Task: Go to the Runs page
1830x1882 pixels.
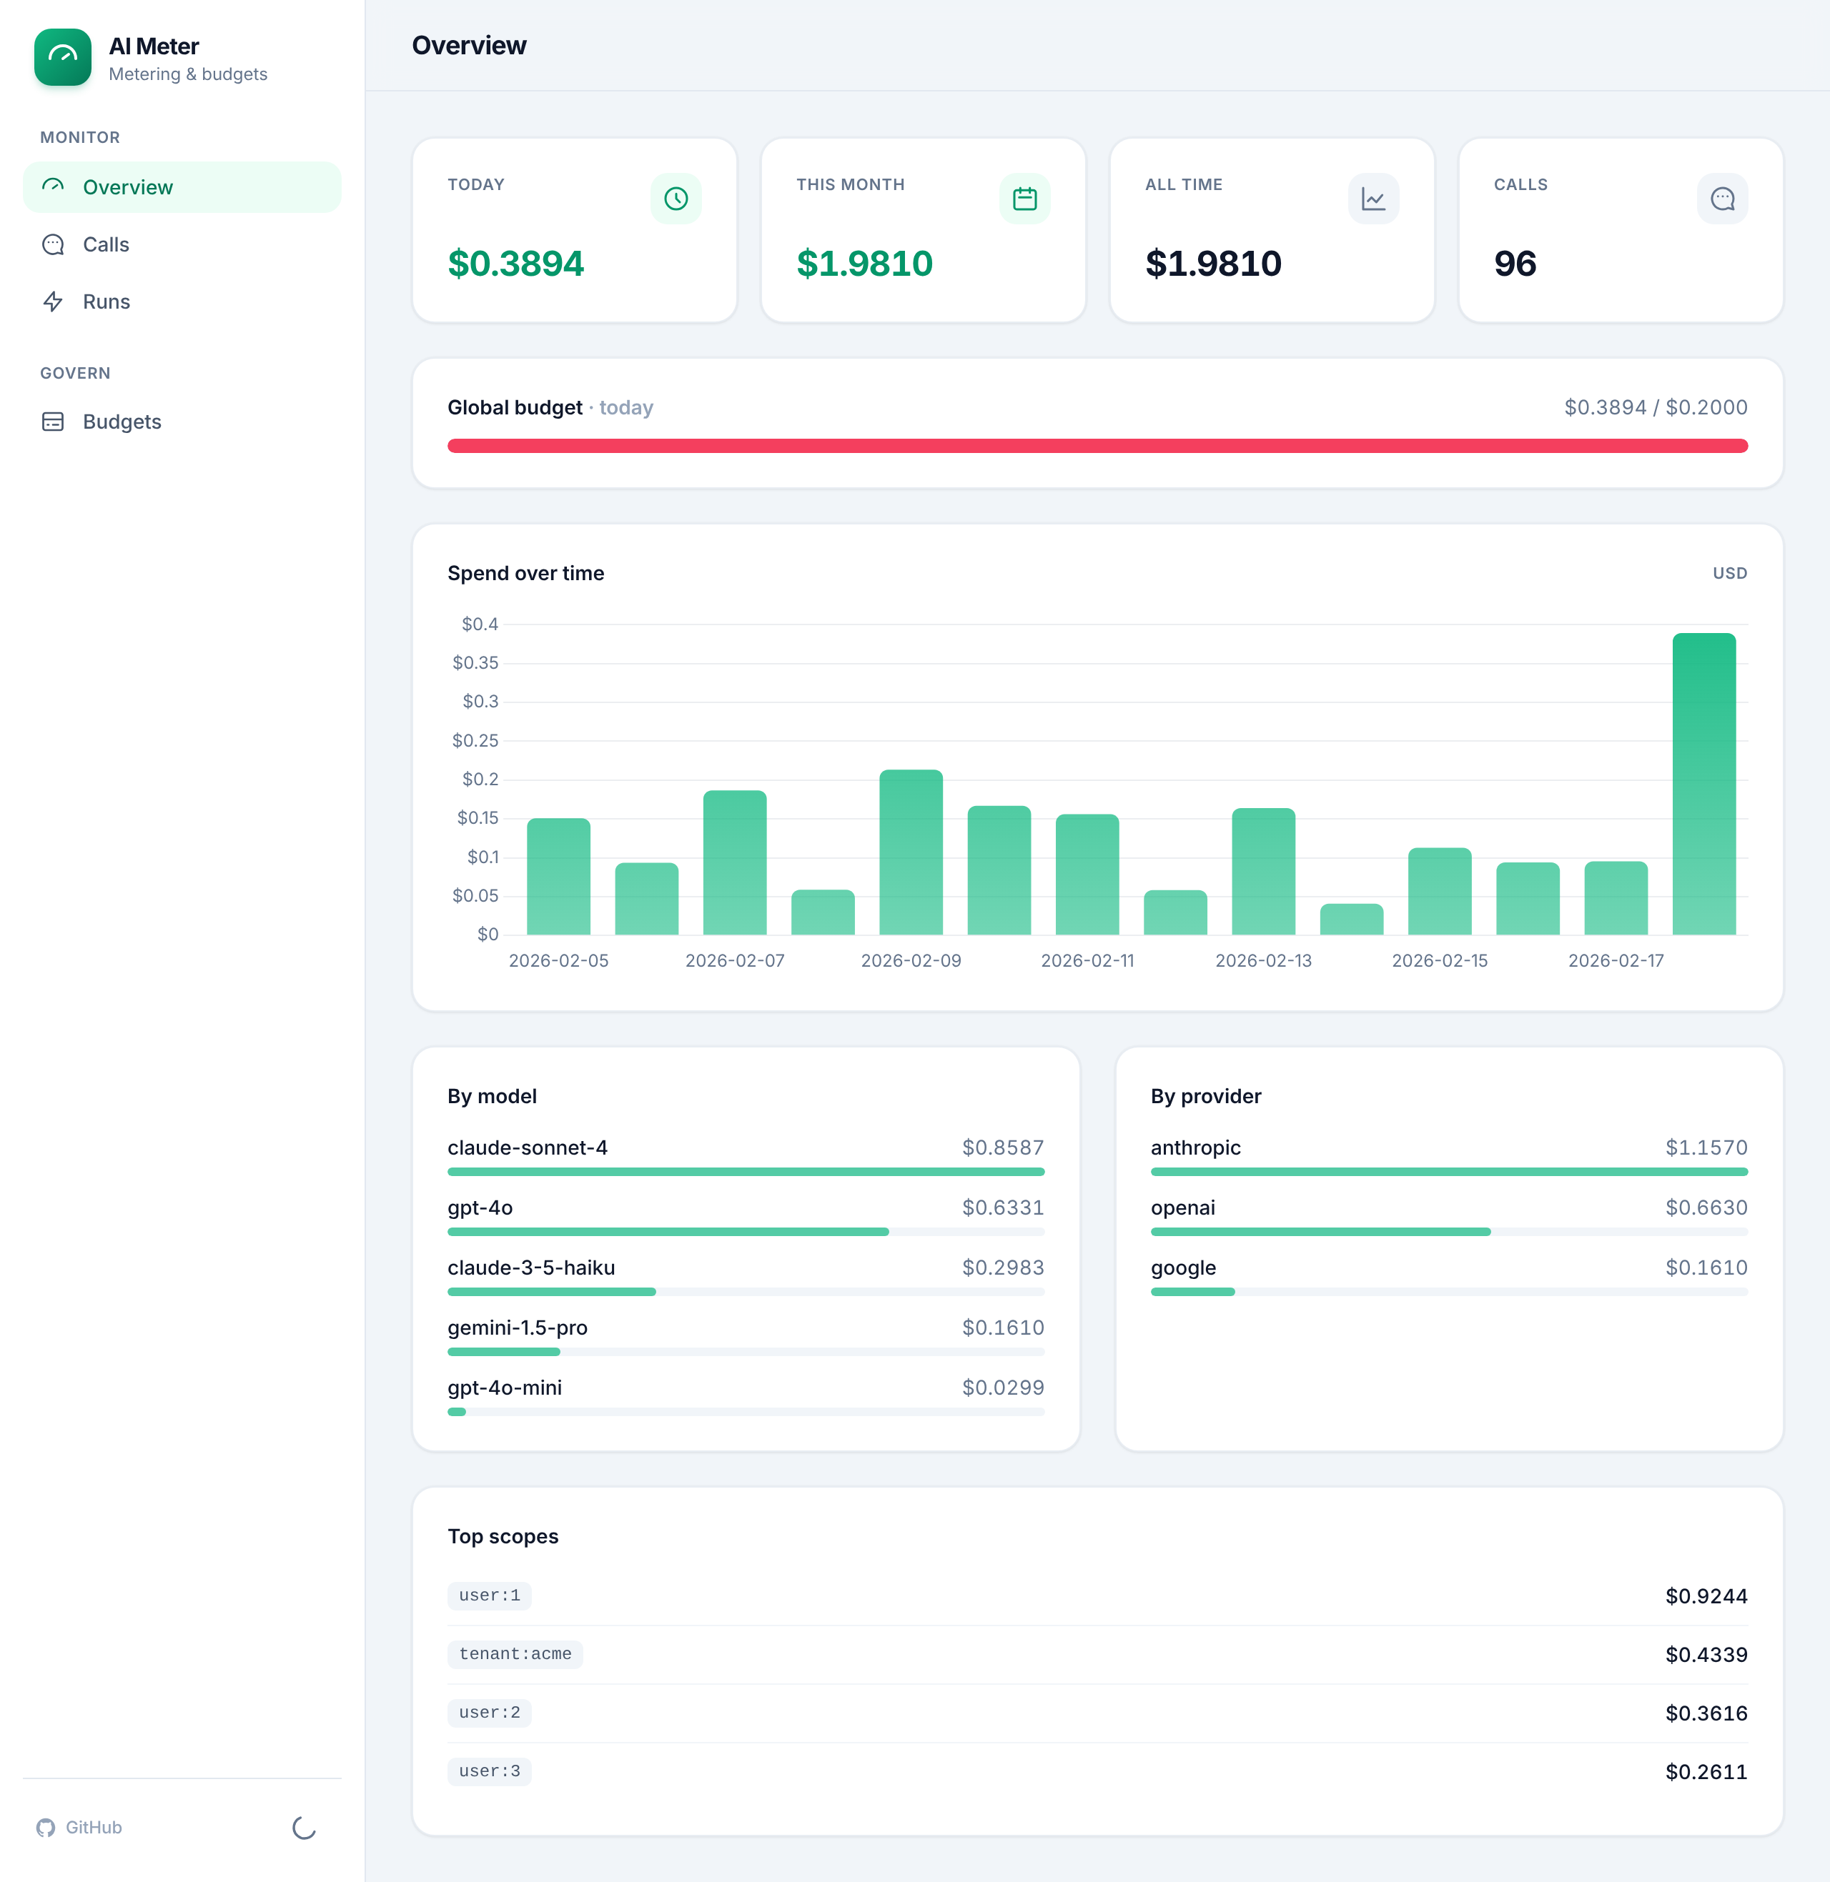Action: [x=182, y=302]
